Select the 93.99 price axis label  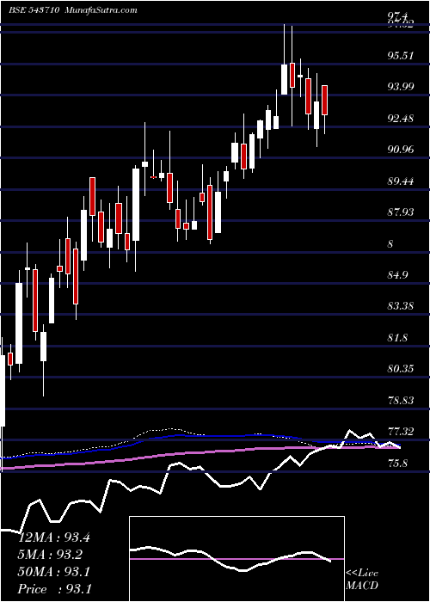pyautogui.click(x=401, y=87)
